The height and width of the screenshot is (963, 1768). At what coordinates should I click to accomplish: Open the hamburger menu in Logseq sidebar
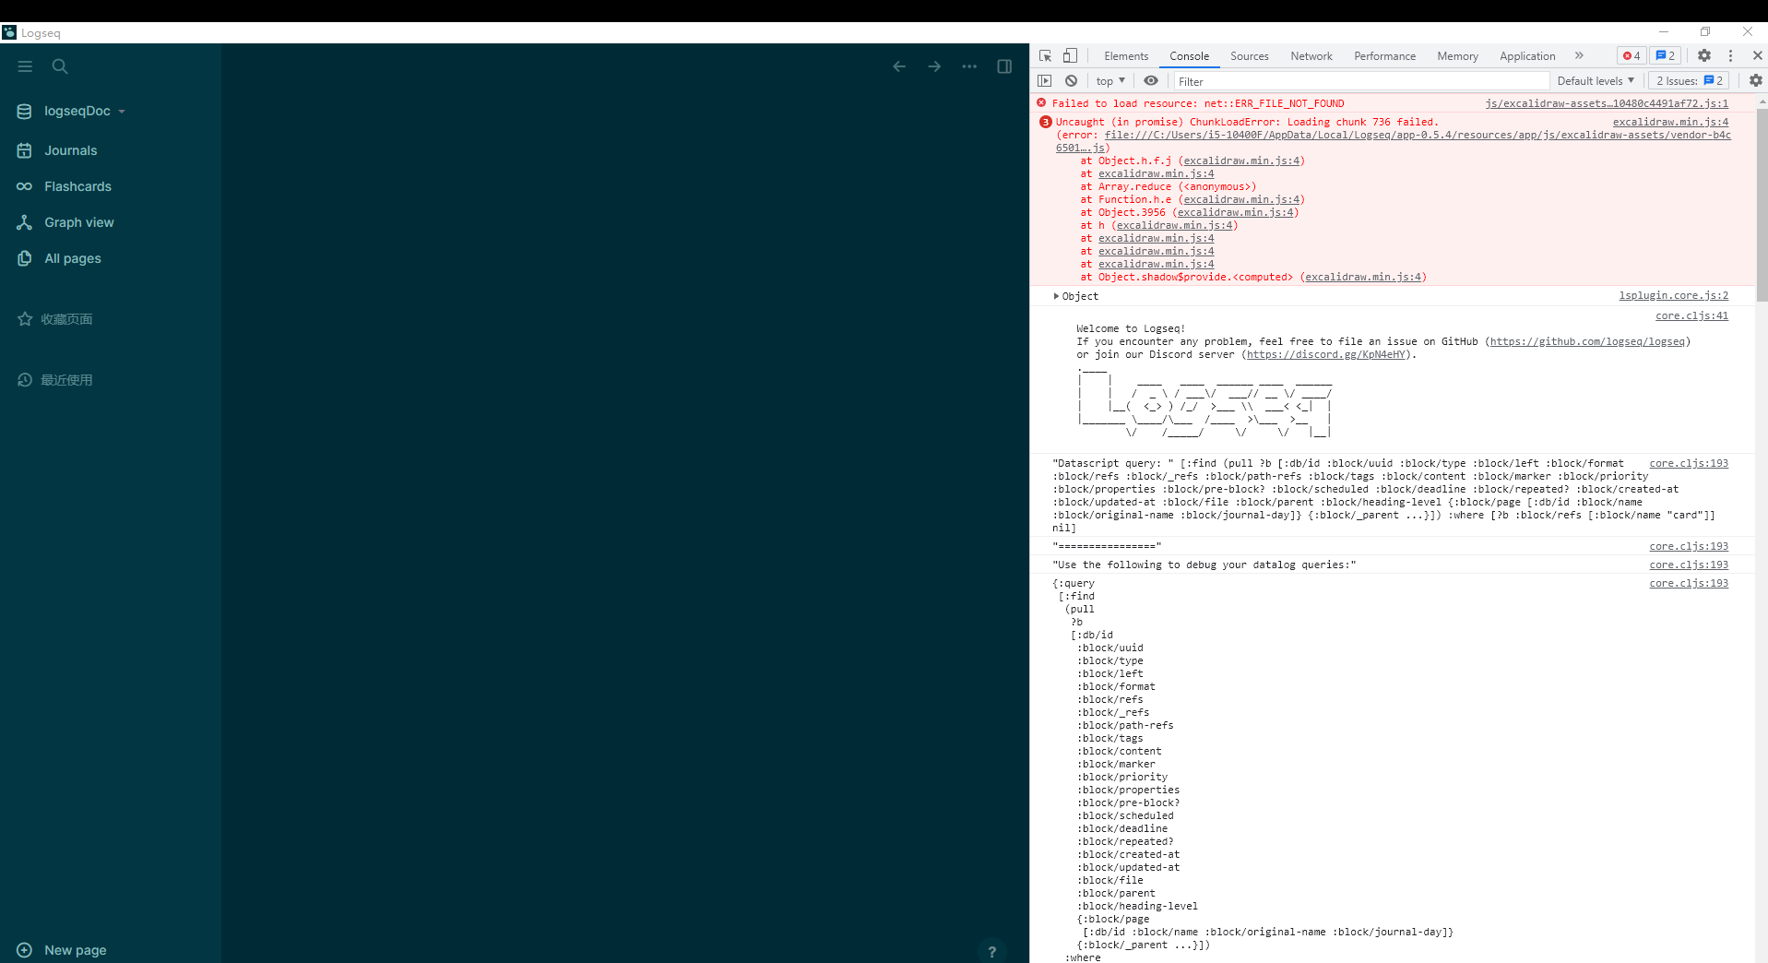(x=25, y=65)
